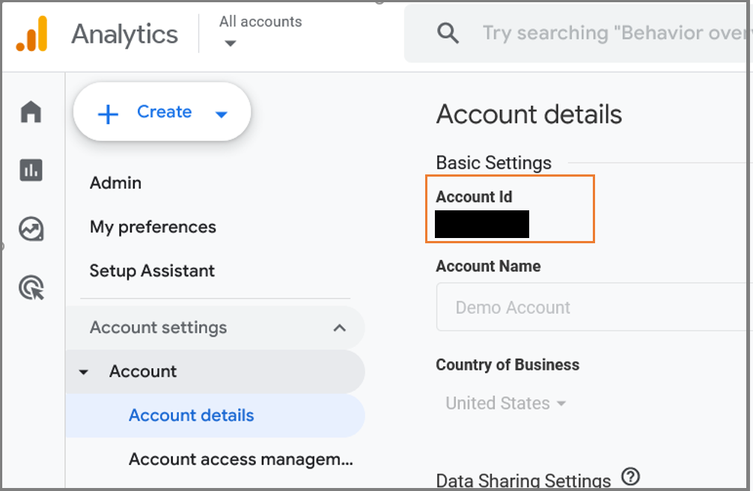Click the plus icon inside Create button
The width and height of the screenshot is (753, 491).
[108, 111]
